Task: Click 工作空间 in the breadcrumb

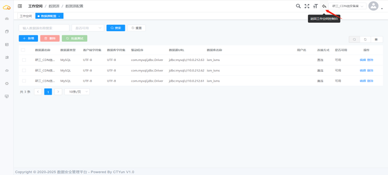Action: (35, 6)
